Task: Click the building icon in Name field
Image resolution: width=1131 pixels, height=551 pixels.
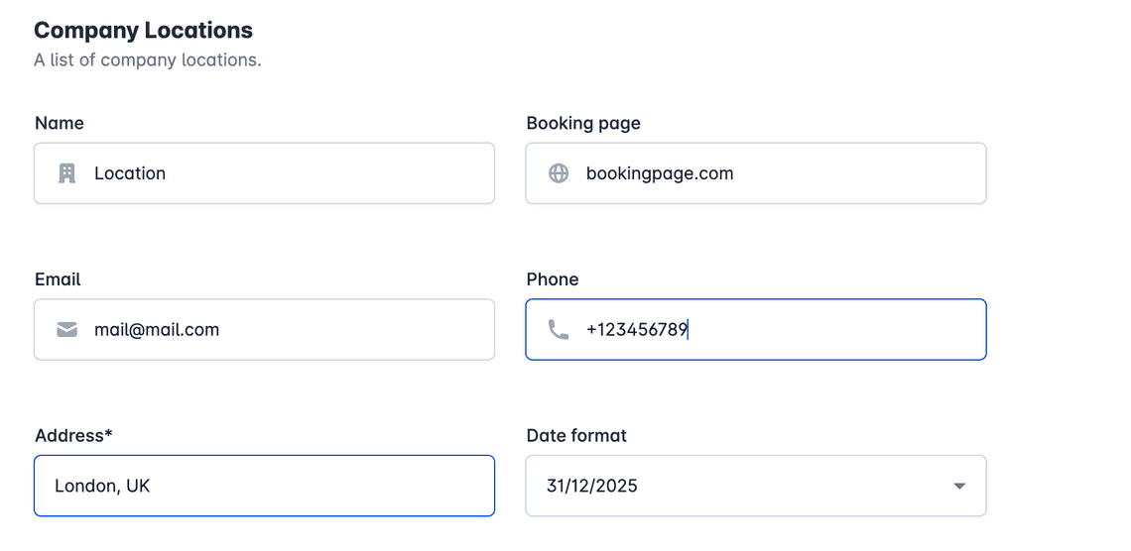Action: pos(67,173)
